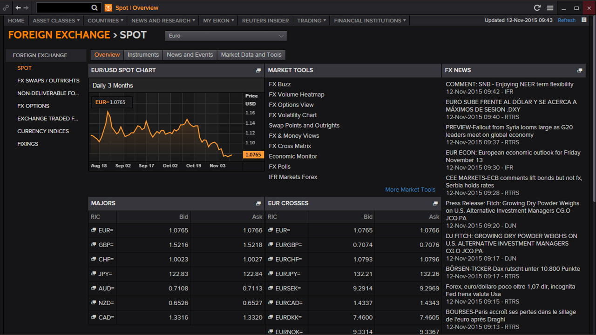Viewport: 596px width, 335px height.
Task: Select FX Options in left sidebar
Action: 33,106
